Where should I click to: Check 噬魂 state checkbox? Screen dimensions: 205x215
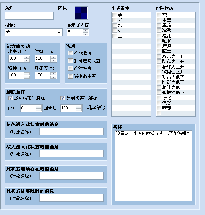(159, 108)
